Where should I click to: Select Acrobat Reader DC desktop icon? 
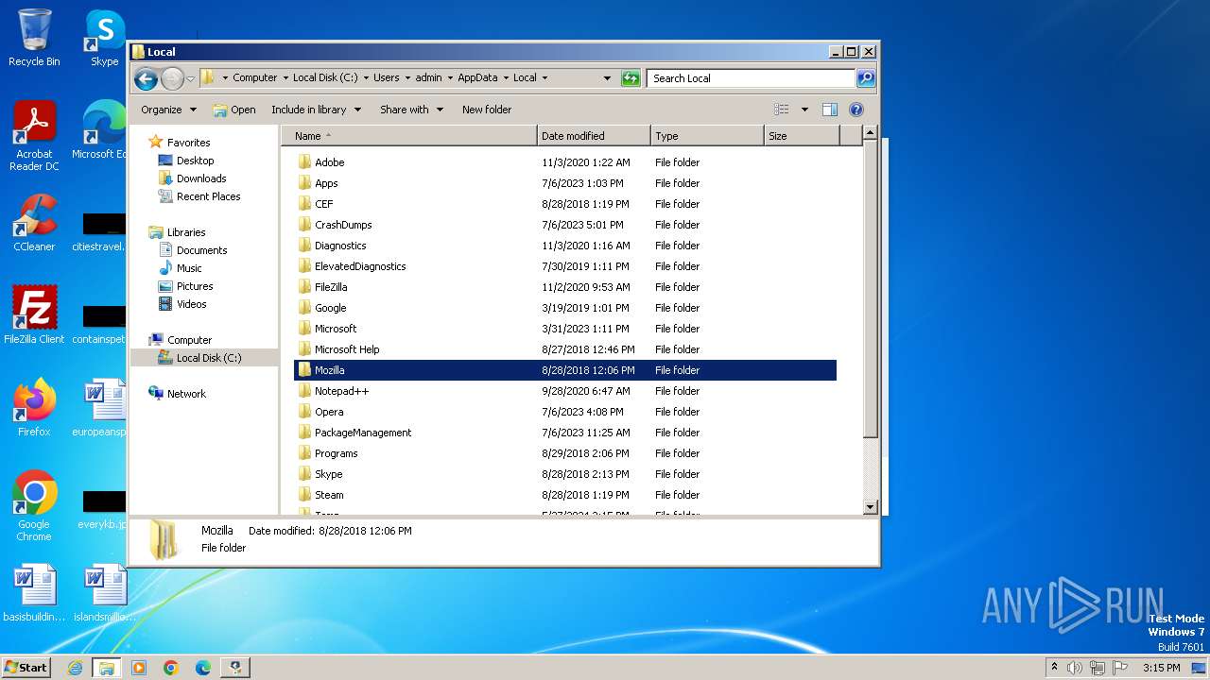(34, 137)
